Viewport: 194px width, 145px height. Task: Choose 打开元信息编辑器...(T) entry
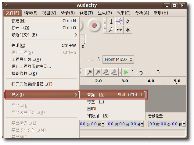coord(41,84)
